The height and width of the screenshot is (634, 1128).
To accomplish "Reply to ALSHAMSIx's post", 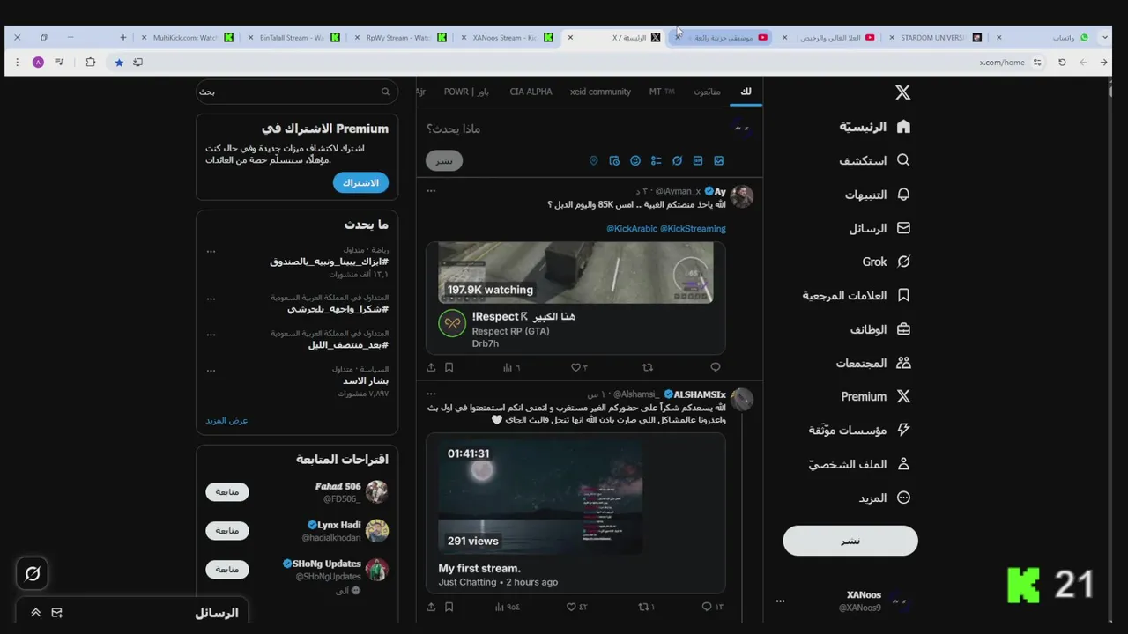I will click(712, 607).
